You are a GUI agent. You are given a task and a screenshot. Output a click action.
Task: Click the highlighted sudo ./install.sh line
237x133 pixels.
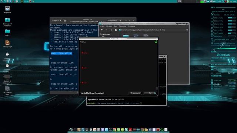[62, 53]
